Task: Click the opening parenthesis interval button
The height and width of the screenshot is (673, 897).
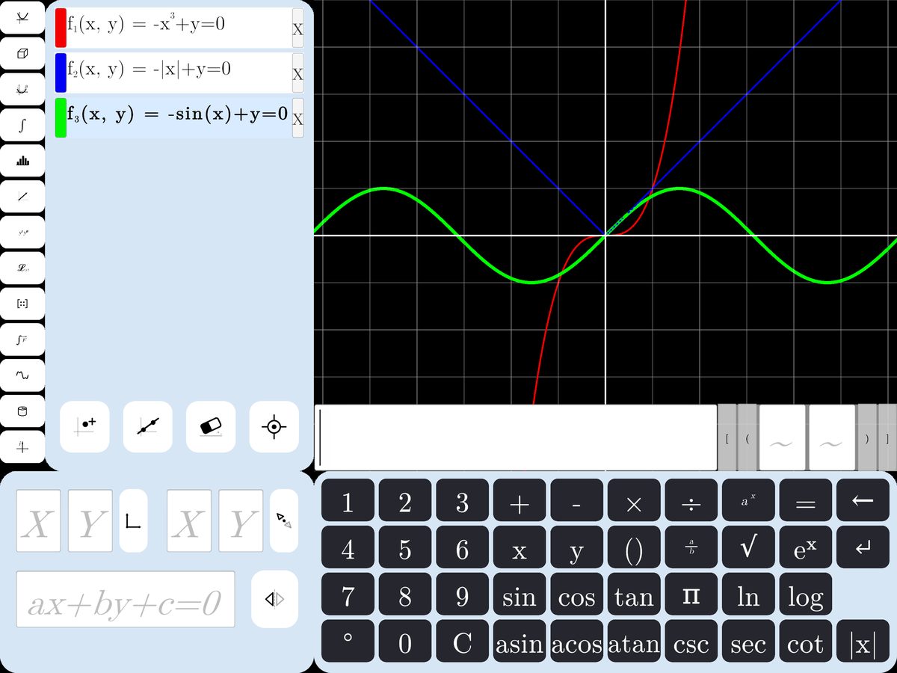Action: click(x=747, y=437)
